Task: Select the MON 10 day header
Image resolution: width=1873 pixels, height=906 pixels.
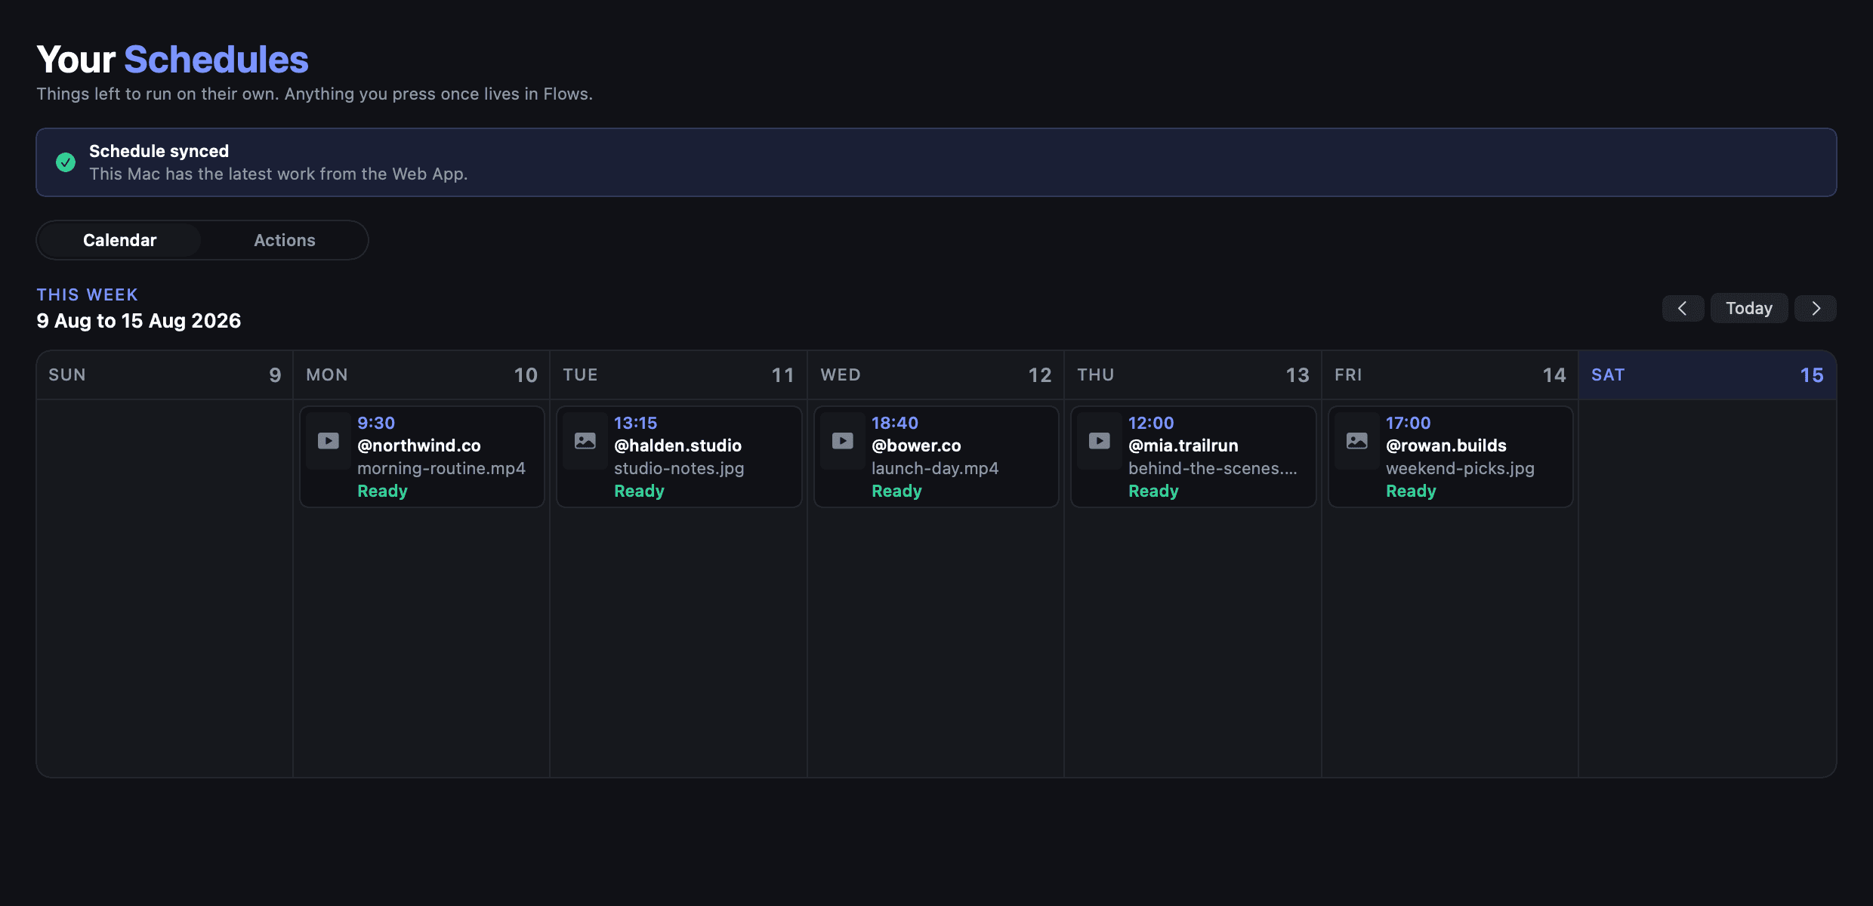Action: coord(421,375)
